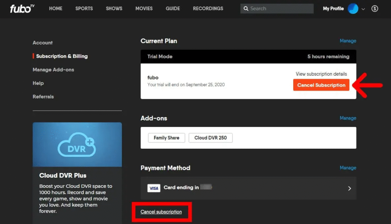Open the Sports menu
Image resolution: width=391 pixels, height=224 pixels.
[x=84, y=8]
